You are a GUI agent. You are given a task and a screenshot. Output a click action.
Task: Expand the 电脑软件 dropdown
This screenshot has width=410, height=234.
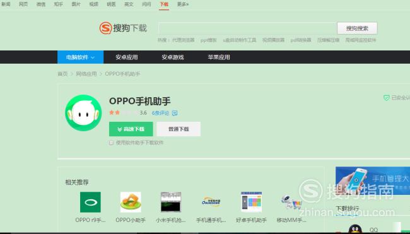pyautogui.click(x=80, y=57)
